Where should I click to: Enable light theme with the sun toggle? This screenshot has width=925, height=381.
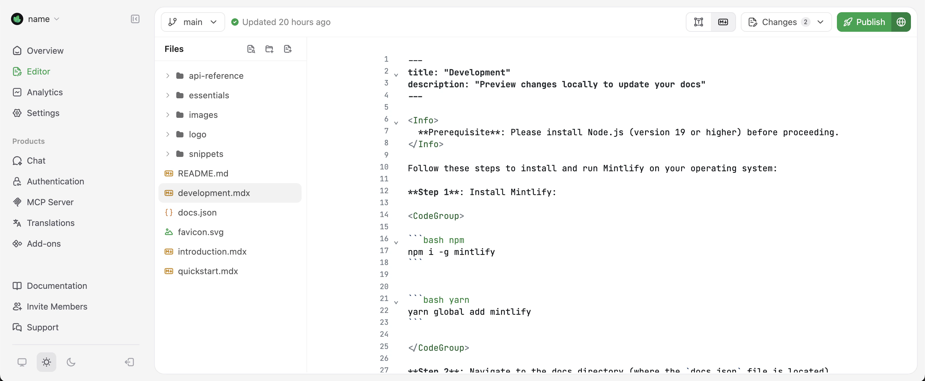46,362
